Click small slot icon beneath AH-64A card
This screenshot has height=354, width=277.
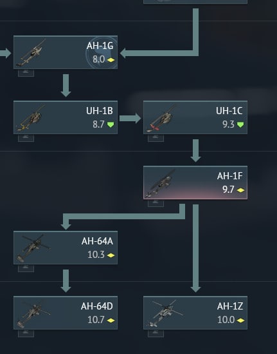[x=26, y=268]
